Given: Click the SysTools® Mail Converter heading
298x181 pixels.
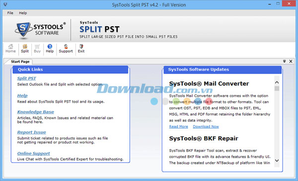Looking at the screenshot, I should coord(209,84).
